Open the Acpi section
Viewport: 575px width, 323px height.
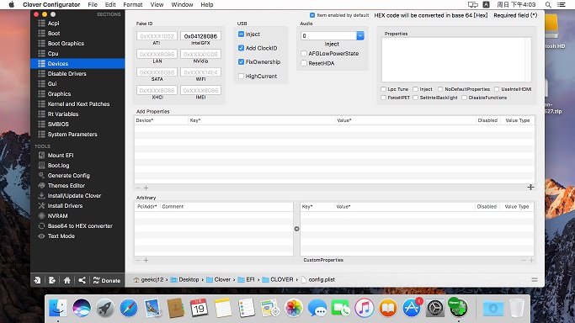[x=53, y=23]
